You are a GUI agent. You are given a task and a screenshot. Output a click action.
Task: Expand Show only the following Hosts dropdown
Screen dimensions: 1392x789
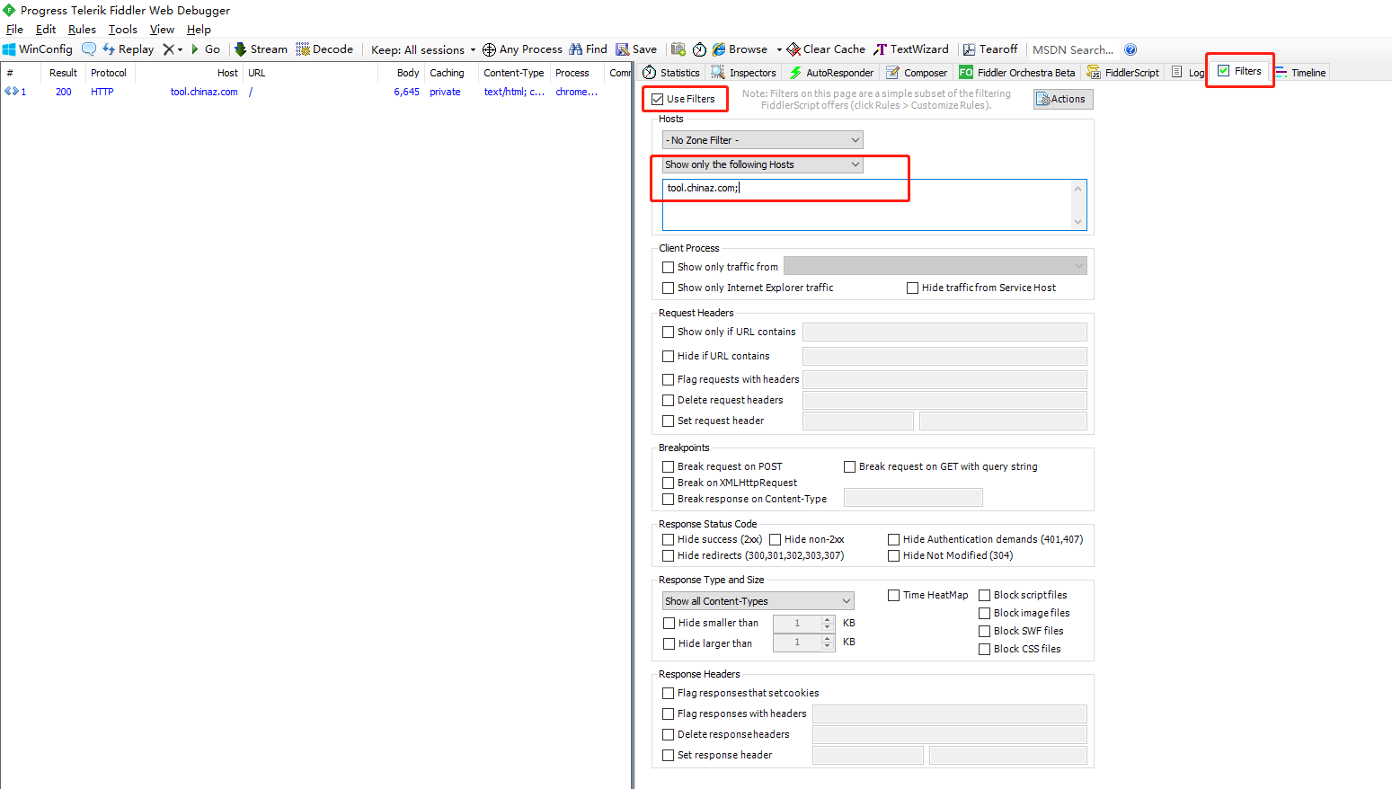click(x=762, y=165)
